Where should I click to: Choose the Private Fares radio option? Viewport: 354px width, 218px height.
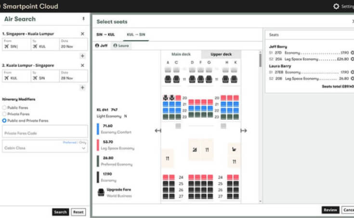point(5,114)
